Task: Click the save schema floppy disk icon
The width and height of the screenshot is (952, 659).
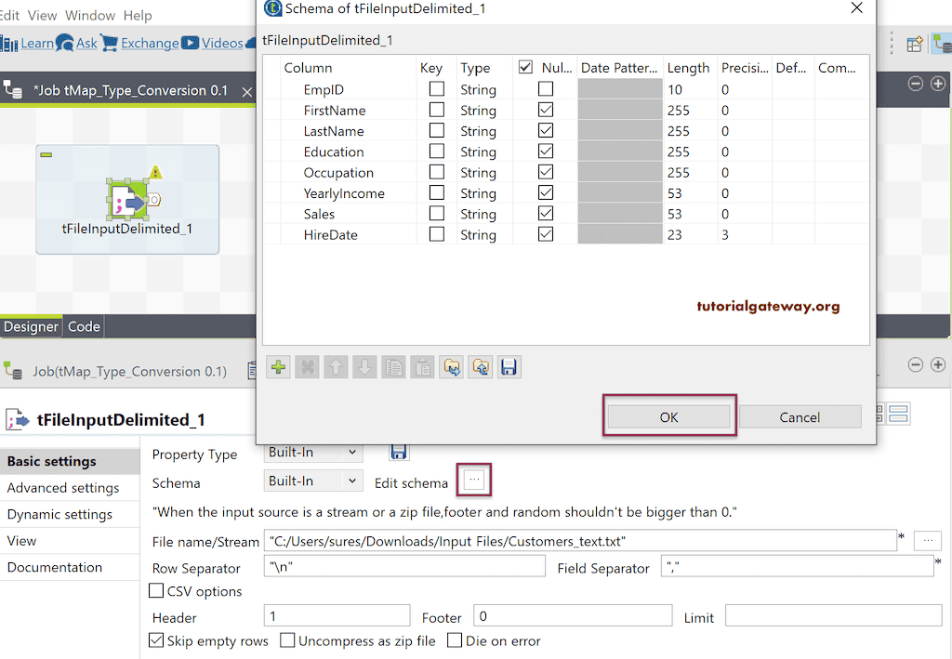Action: 509,366
